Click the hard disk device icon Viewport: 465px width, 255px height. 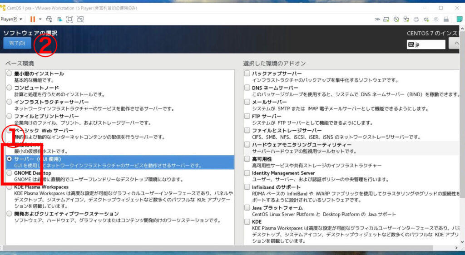click(386, 19)
